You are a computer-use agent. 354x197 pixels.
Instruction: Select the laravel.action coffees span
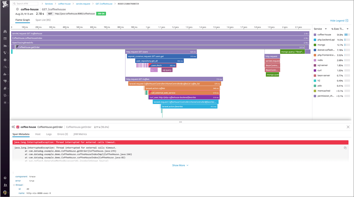(x=182, y=88)
